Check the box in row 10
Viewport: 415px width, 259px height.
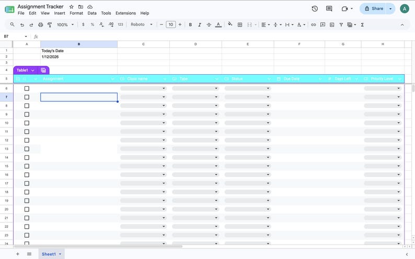(x=27, y=123)
